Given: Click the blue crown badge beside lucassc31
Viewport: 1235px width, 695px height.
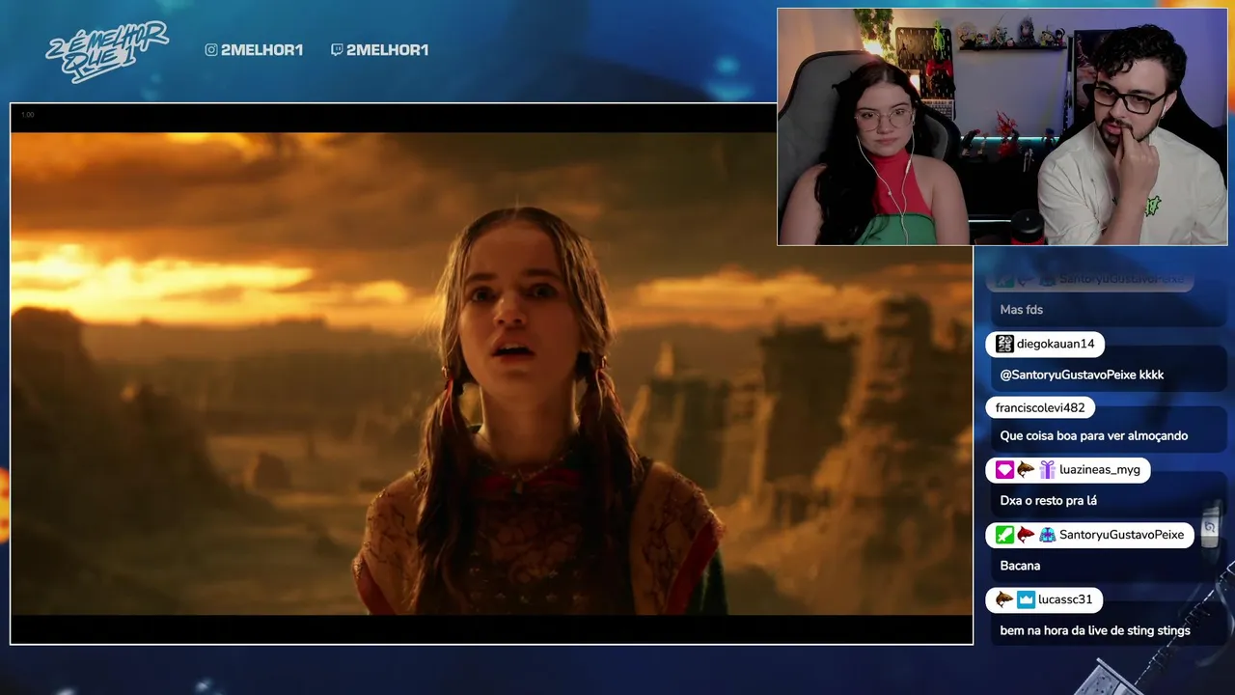Looking at the screenshot, I should 1026,599.
